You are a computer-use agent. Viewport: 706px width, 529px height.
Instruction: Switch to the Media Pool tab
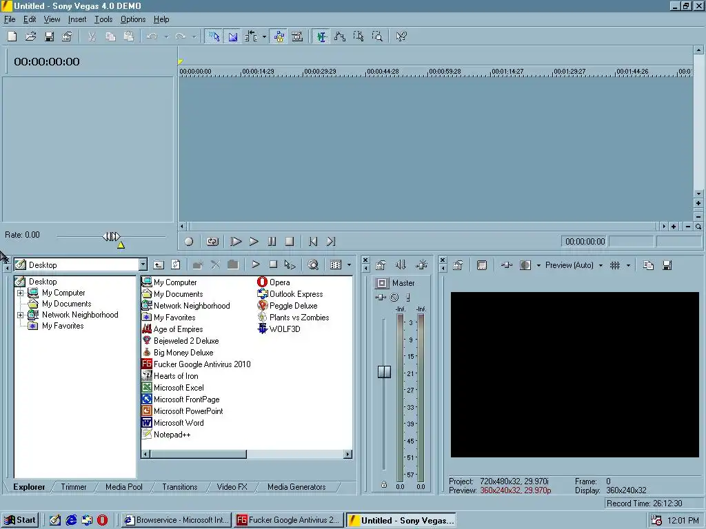[124, 487]
